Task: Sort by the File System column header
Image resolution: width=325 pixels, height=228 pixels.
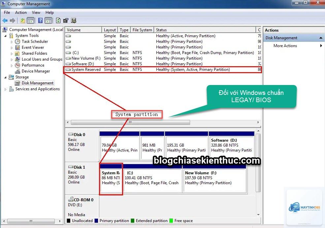Action: pyautogui.click(x=142, y=30)
